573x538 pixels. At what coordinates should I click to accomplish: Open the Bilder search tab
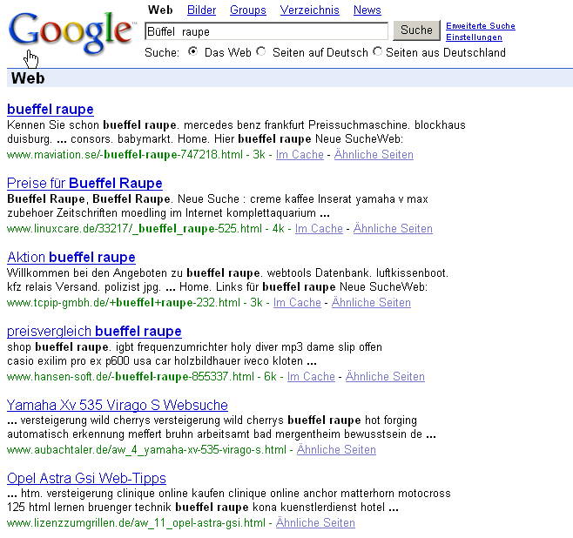pos(201,10)
